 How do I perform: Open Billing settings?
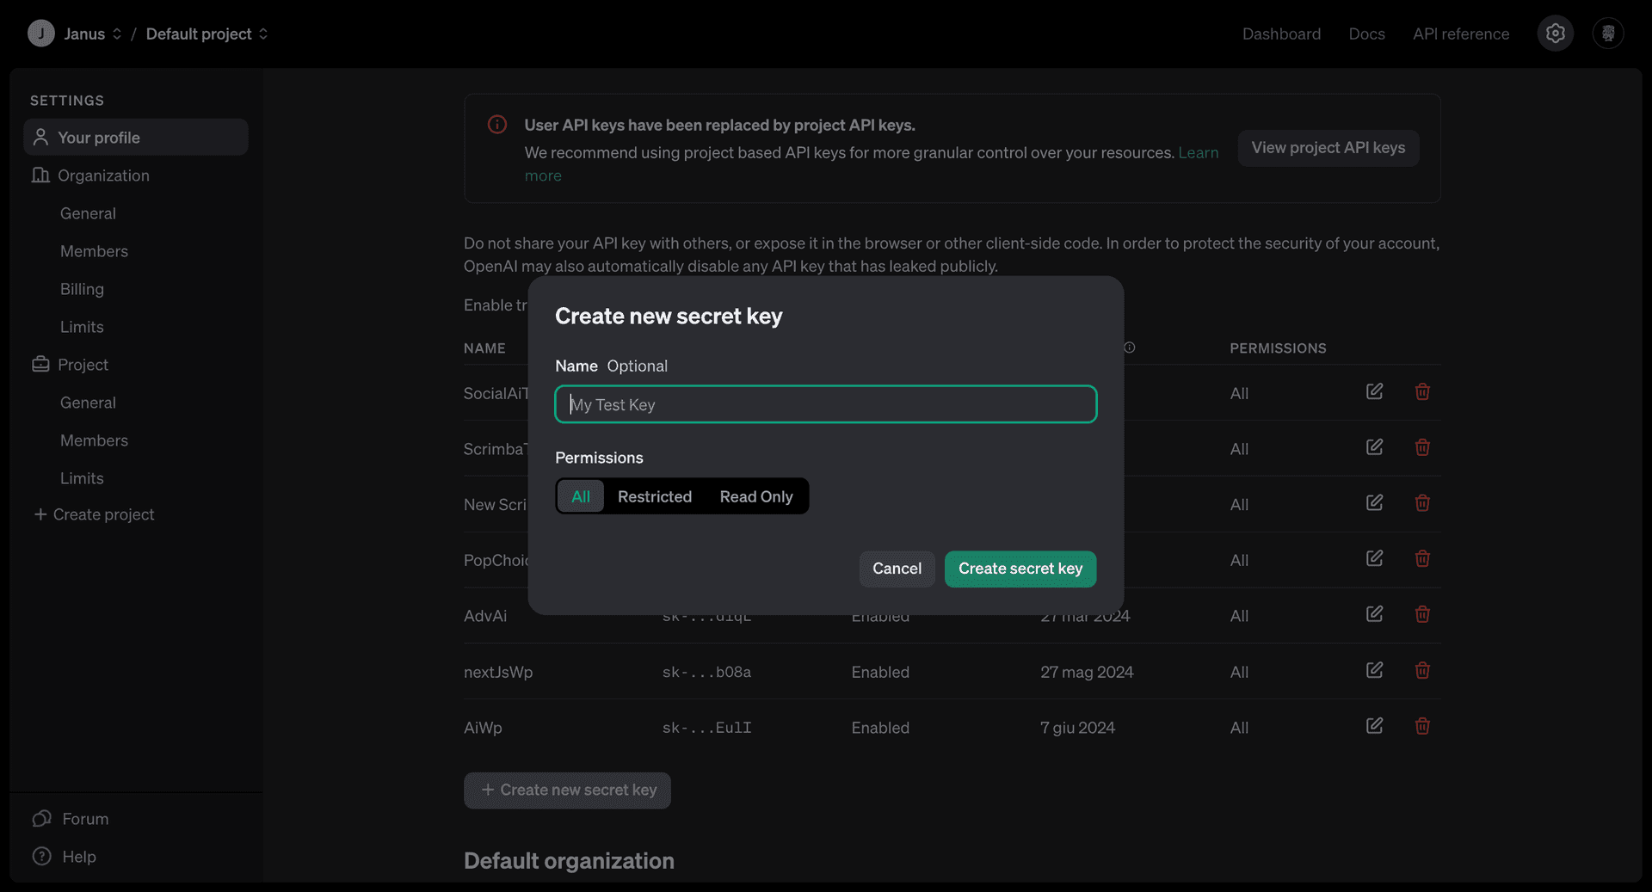point(82,289)
